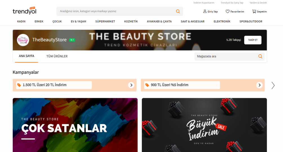This screenshot has height=152, width=283.
Task: Open SAAT & AKSESUAR category
Action: pyautogui.click(x=193, y=21)
